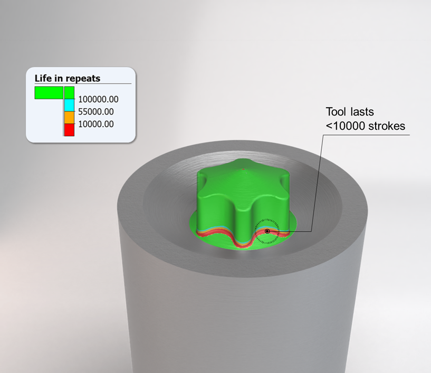The width and height of the screenshot is (431, 373).
Task: Click the wide green histogram bar in legend
Action: (49, 93)
